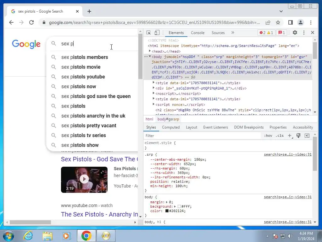
Task: Toggle the browser side panel icon
Action: [x=290, y=22]
